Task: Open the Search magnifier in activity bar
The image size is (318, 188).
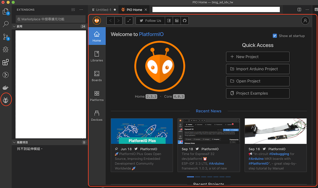Action: (x=6, y=24)
